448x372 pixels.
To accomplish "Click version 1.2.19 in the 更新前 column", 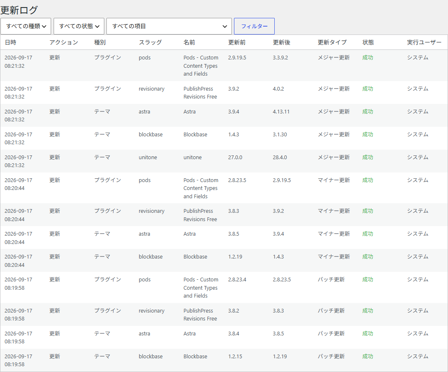I will click(x=235, y=256).
